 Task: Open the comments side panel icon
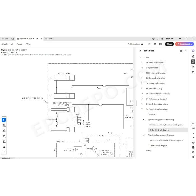pos(193,56)
